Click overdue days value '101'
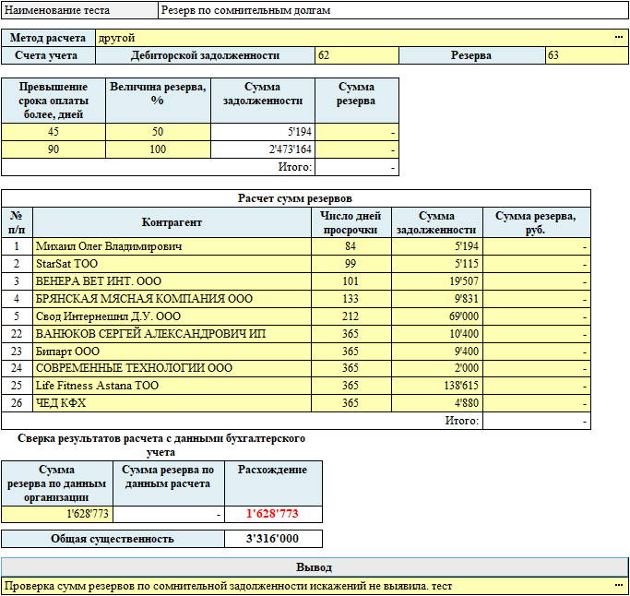 (351, 281)
